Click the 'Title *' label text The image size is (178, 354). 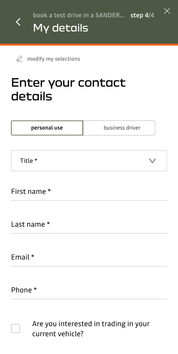click(x=29, y=161)
